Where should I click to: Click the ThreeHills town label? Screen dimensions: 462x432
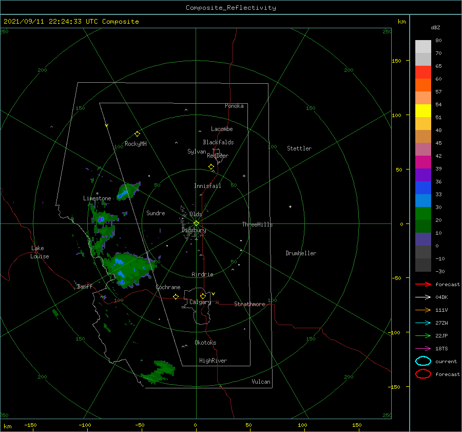[x=257, y=224]
